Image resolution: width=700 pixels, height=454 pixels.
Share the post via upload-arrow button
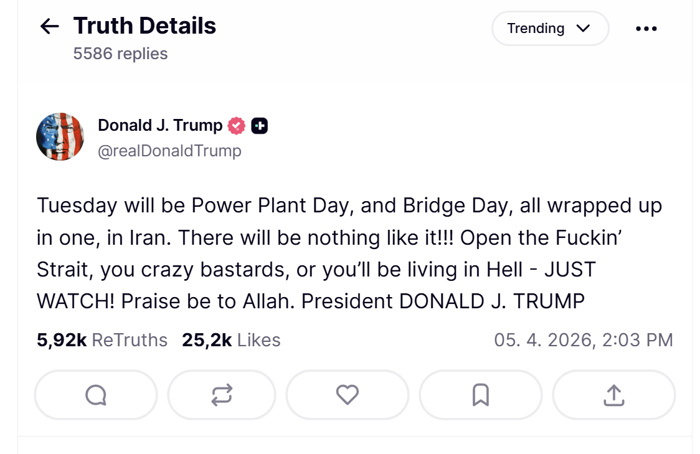pyautogui.click(x=613, y=395)
